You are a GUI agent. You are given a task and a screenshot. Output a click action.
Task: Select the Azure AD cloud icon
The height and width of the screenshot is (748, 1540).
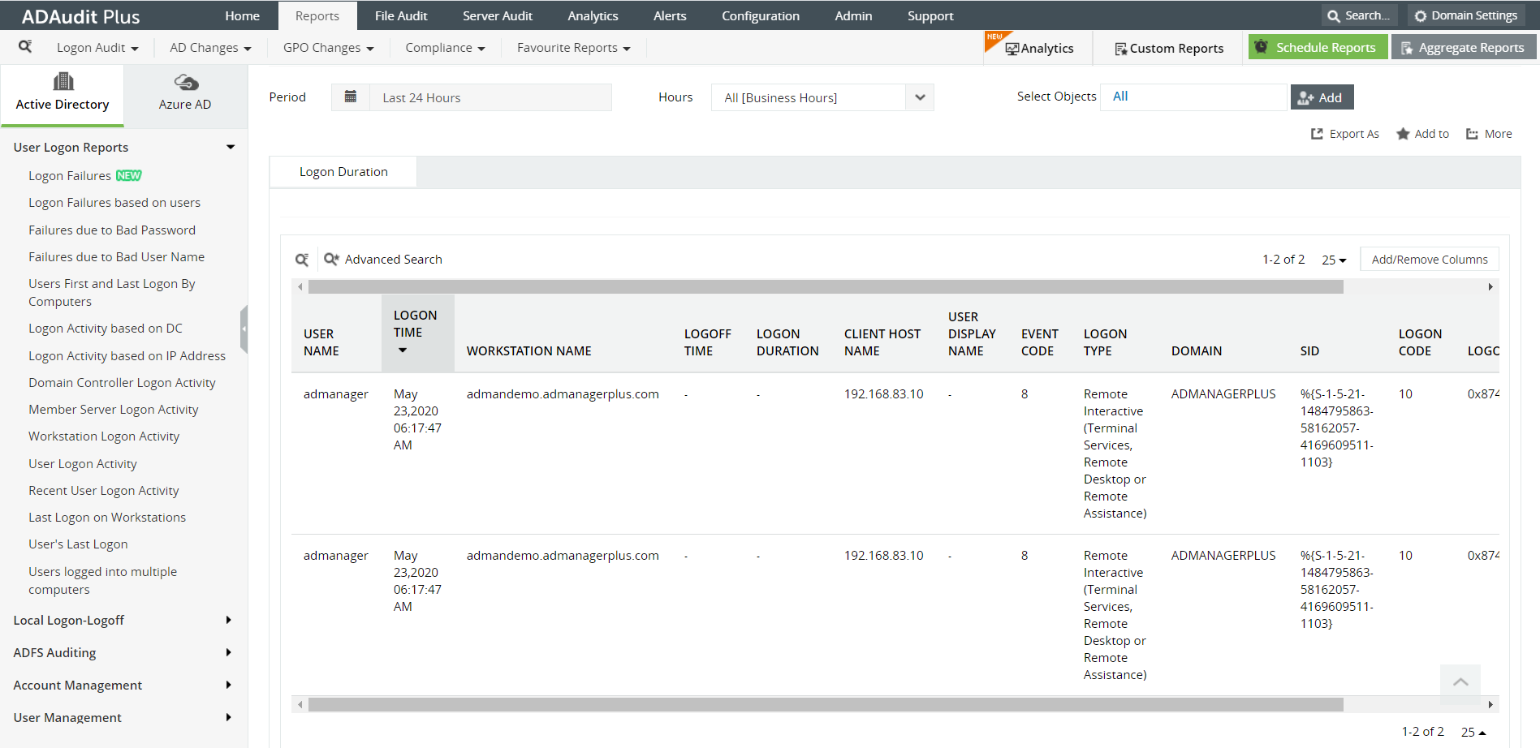click(x=186, y=82)
